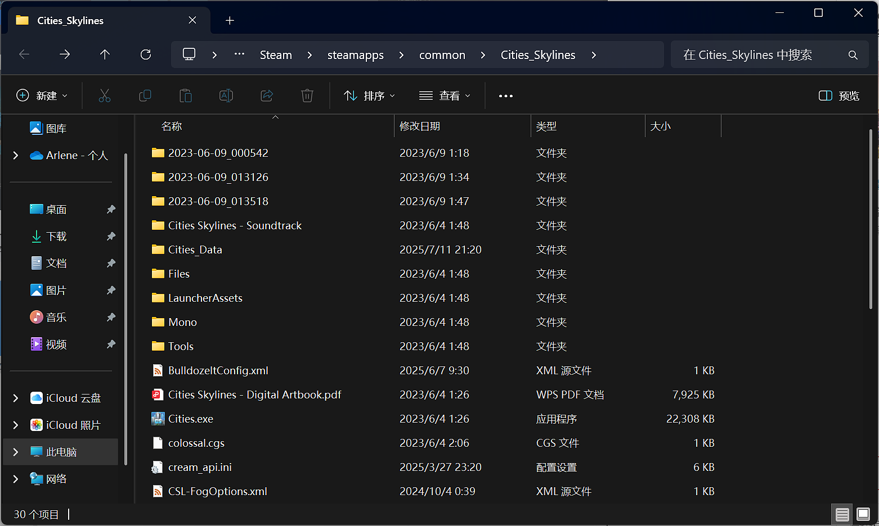Show hidden breadcrumb path ellipsis
This screenshot has width=879, height=526.
[x=239, y=55]
